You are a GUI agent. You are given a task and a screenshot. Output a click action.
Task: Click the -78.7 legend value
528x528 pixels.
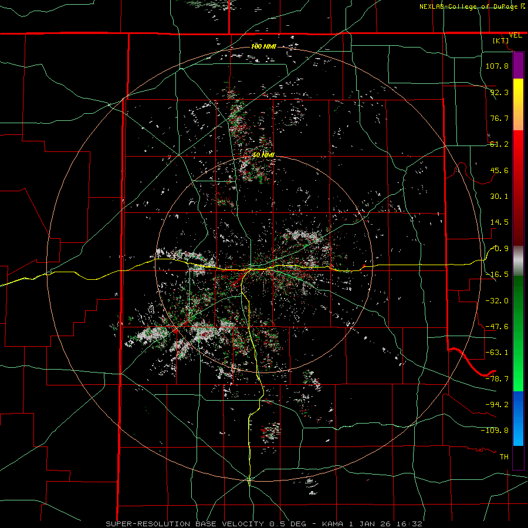pos(497,379)
